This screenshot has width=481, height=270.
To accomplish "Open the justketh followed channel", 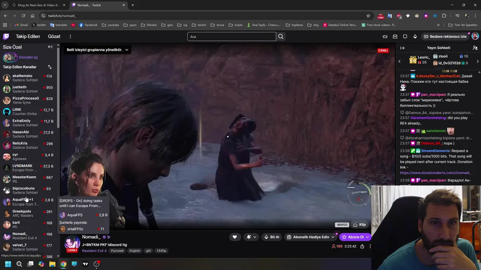I will pos(29,89).
